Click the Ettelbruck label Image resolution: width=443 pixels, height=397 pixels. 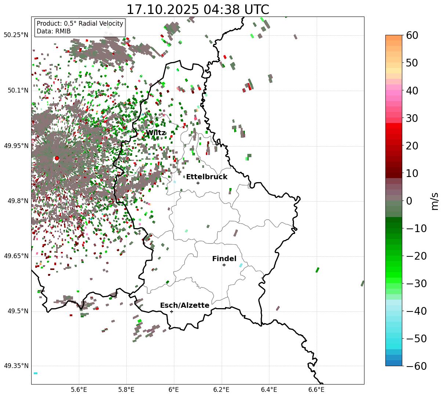[207, 177]
